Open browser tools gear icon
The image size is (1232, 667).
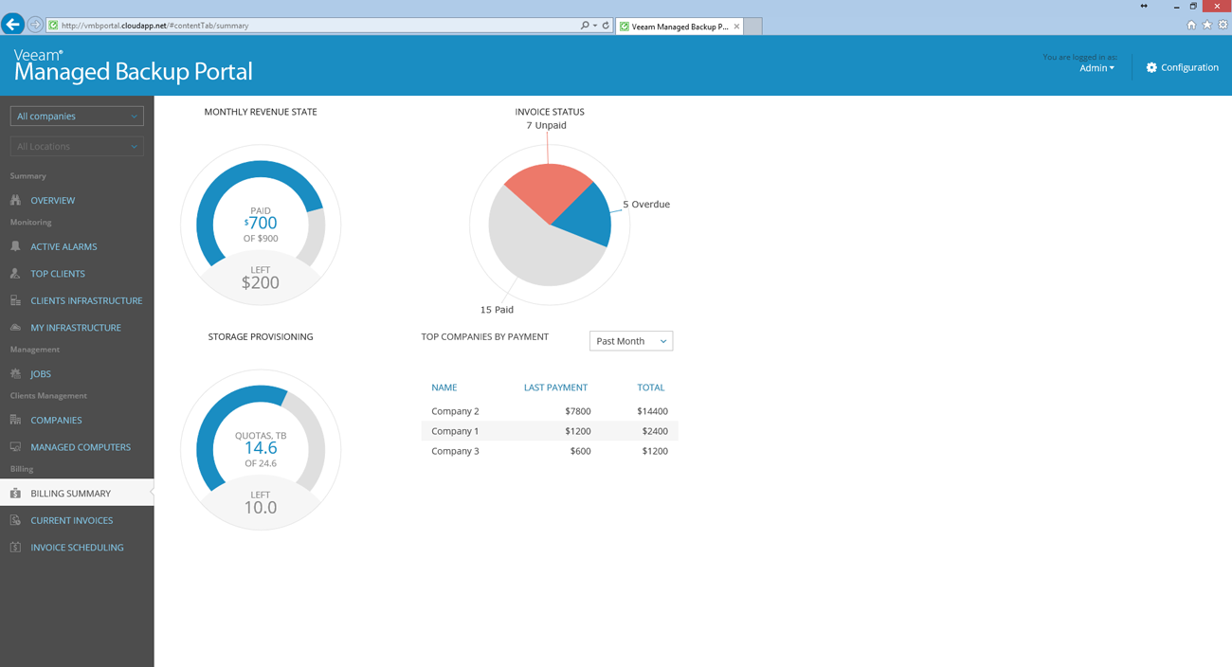tap(1223, 26)
